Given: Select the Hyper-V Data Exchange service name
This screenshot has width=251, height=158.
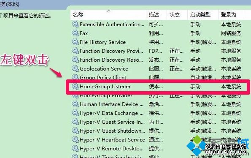Looking at the screenshot, I should pyautogui.click(x=111, y=113).
